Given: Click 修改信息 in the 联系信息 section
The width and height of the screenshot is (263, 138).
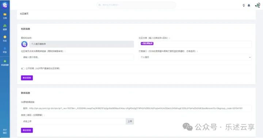Looking at the screenshot, I should [x=27, y=130].
